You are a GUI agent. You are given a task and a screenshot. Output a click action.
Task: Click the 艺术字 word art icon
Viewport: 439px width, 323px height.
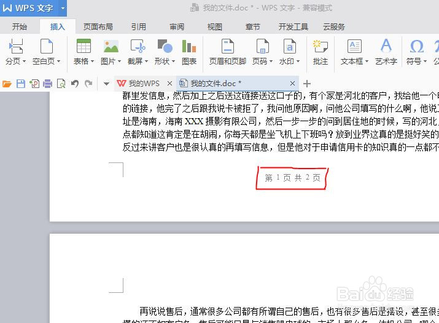click(x=386, y=46)
